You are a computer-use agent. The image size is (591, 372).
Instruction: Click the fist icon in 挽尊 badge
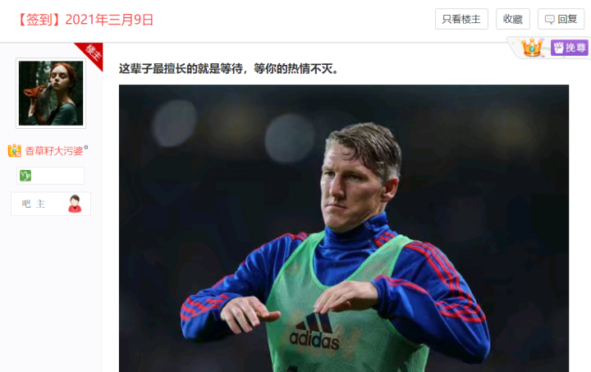558,48
